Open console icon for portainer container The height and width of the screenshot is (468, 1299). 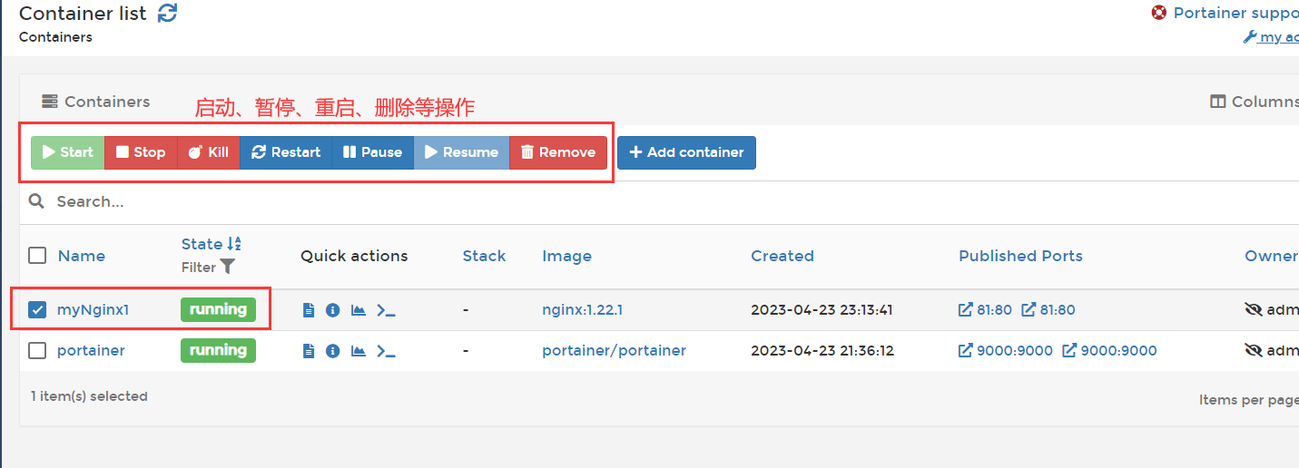386,351
